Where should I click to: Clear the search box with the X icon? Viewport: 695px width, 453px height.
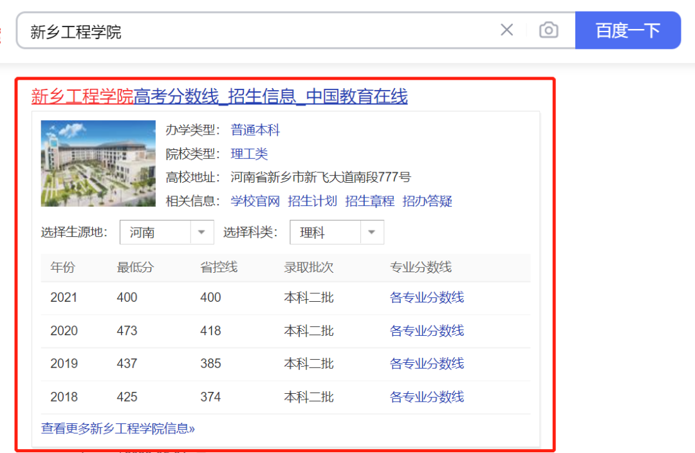[507, 30]
